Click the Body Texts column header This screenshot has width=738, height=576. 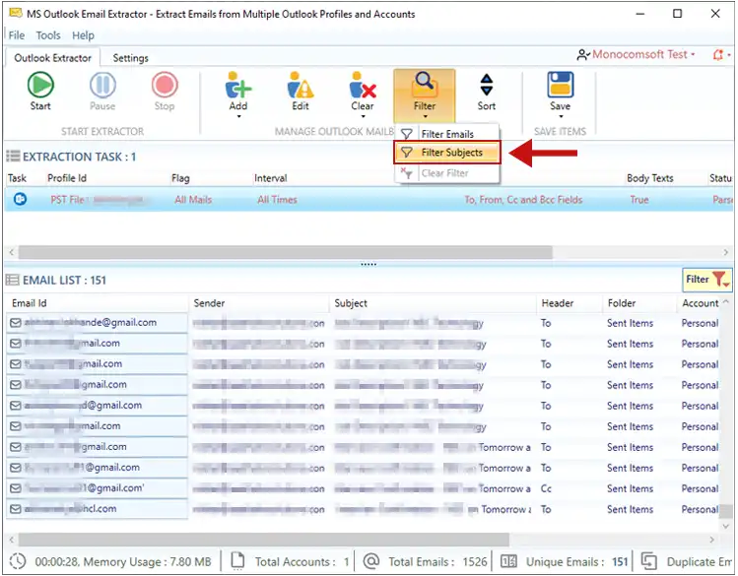point(650,178)
